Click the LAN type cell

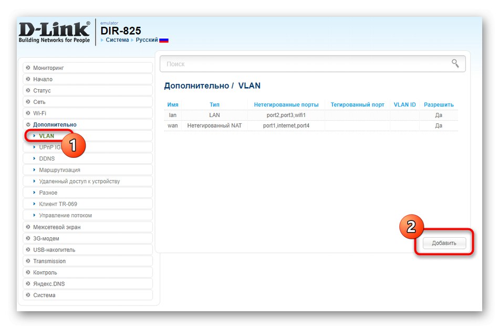214,115
